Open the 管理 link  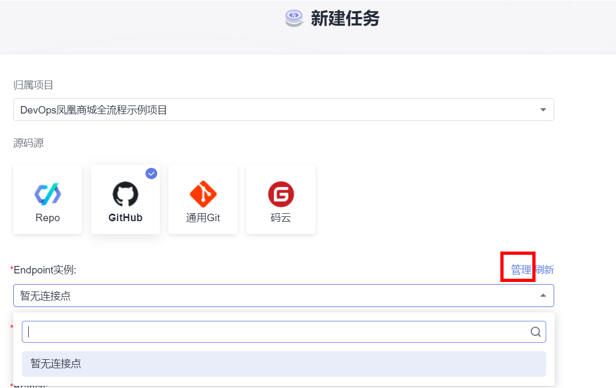(521, 270)
